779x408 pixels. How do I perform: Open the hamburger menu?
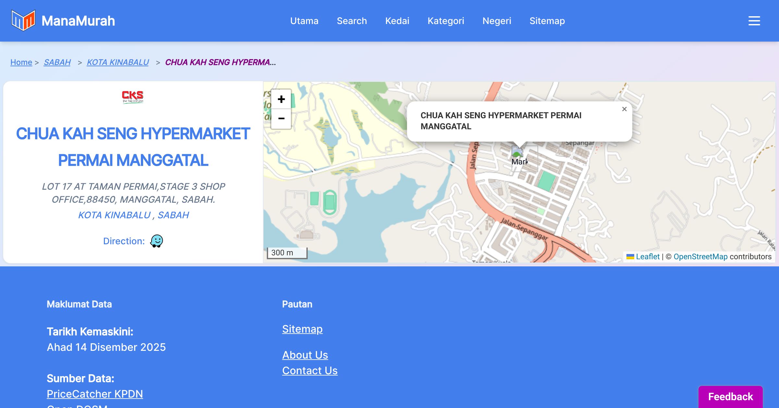(x=754, y=21)
